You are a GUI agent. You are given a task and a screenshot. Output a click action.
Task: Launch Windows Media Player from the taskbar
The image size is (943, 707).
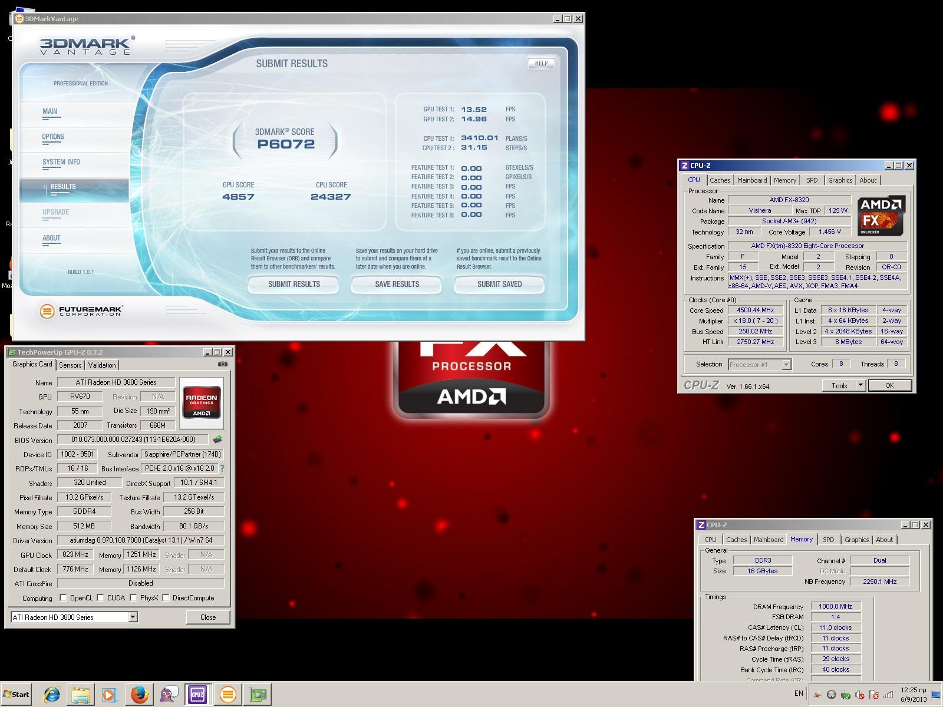pos(110,695)
